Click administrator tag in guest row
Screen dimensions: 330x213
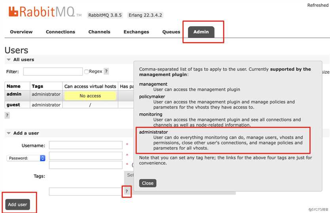[46, 105]
